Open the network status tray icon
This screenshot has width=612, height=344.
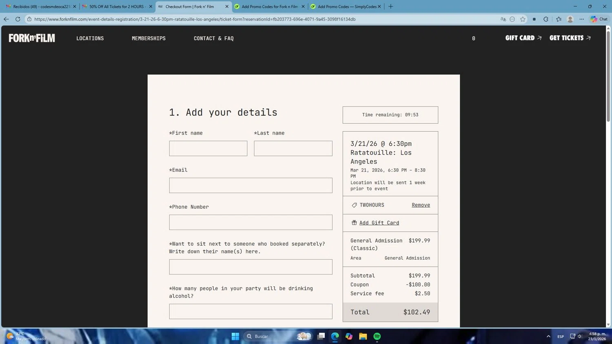tap(572, 336)
